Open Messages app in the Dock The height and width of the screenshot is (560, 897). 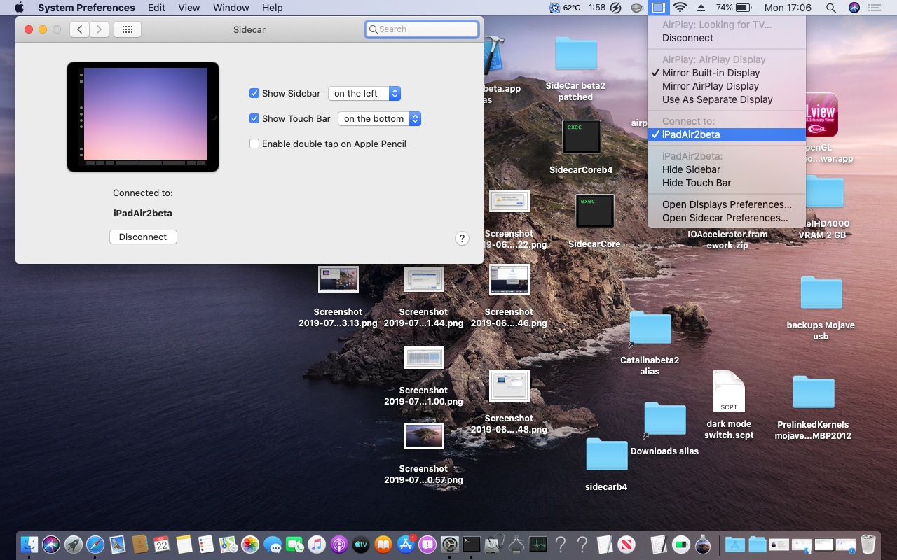[273, 544]
